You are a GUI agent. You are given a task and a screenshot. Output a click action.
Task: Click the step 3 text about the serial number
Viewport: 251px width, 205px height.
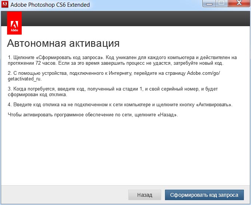tap(112, 92)
